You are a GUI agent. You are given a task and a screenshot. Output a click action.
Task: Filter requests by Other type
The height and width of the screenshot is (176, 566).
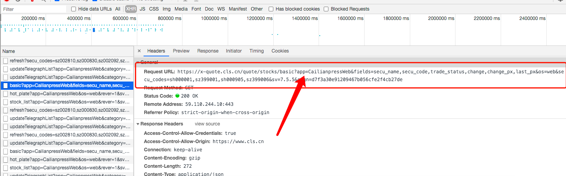[x=257, y=9]
